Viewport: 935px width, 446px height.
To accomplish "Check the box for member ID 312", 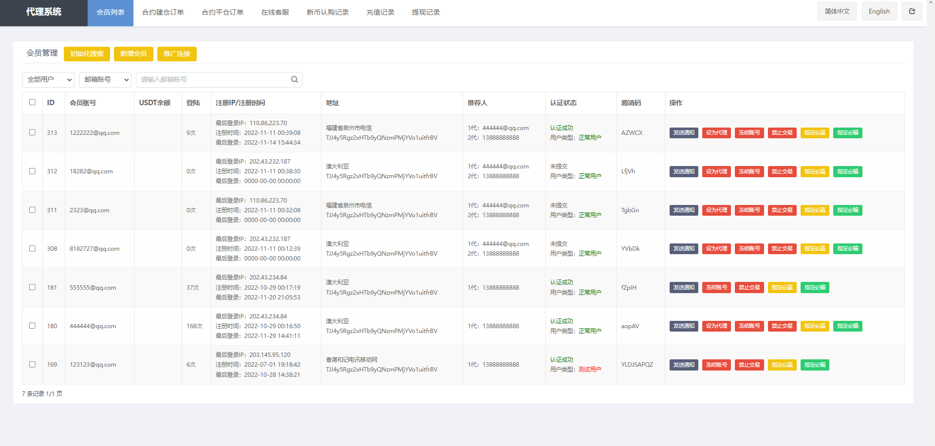I will [x=32, y=171].
